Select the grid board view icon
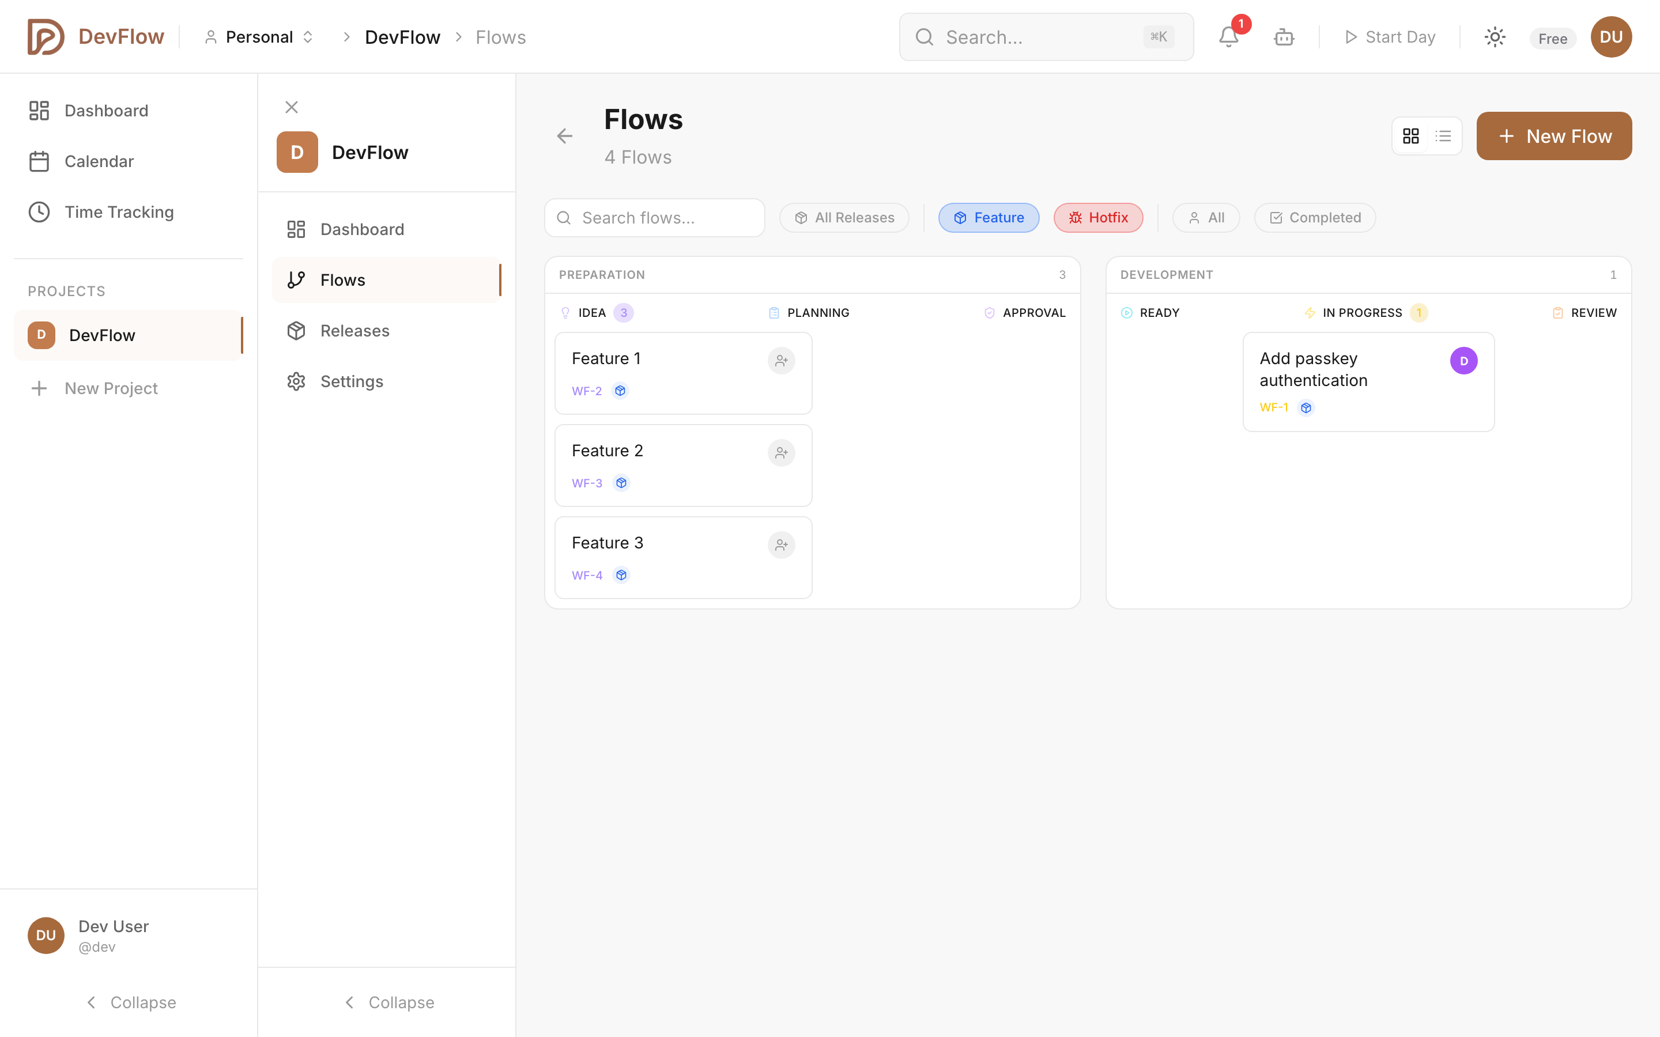 [x=1412, y=136]
